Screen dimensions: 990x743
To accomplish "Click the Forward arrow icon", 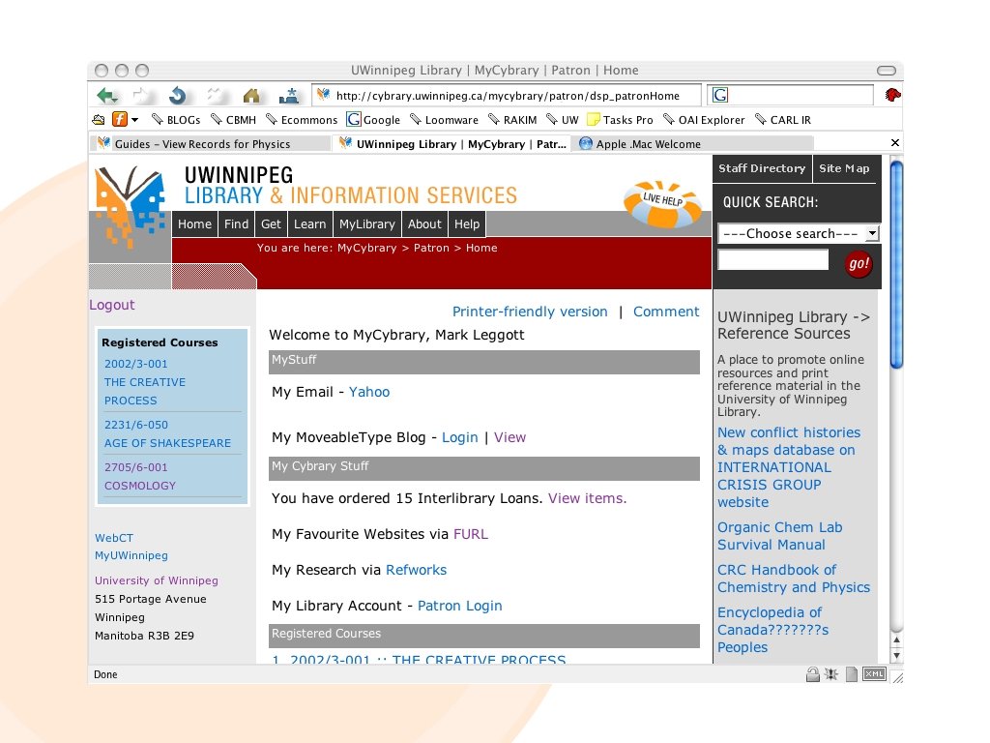I will [x=141, y=96].
